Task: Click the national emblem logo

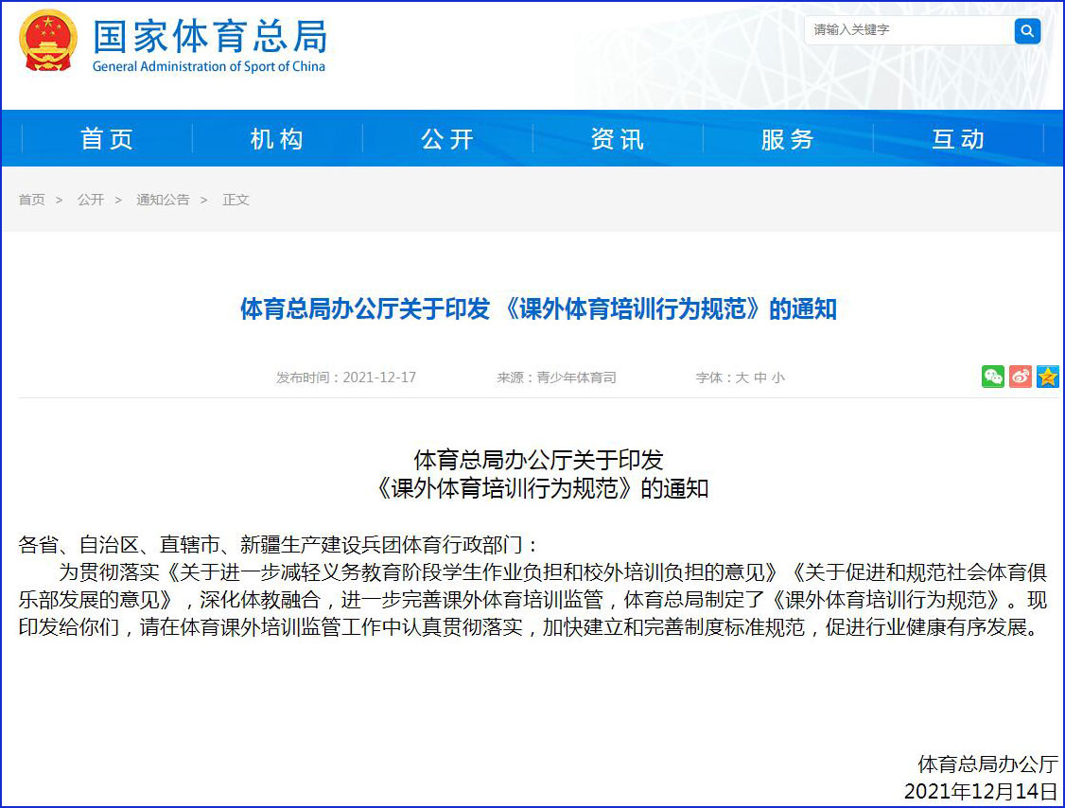Action: click(x=49, y=41)
